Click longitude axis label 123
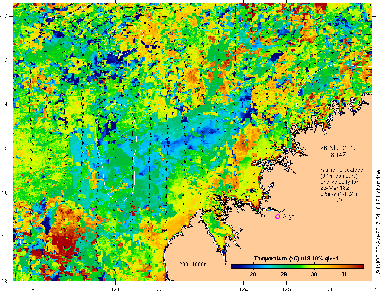The height and width of the screenshot is (294, 381). [x=201, y=289]
